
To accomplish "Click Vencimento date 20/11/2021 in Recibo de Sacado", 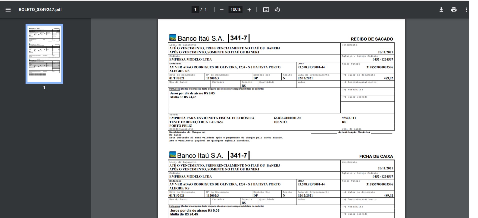I will point(385,52).
